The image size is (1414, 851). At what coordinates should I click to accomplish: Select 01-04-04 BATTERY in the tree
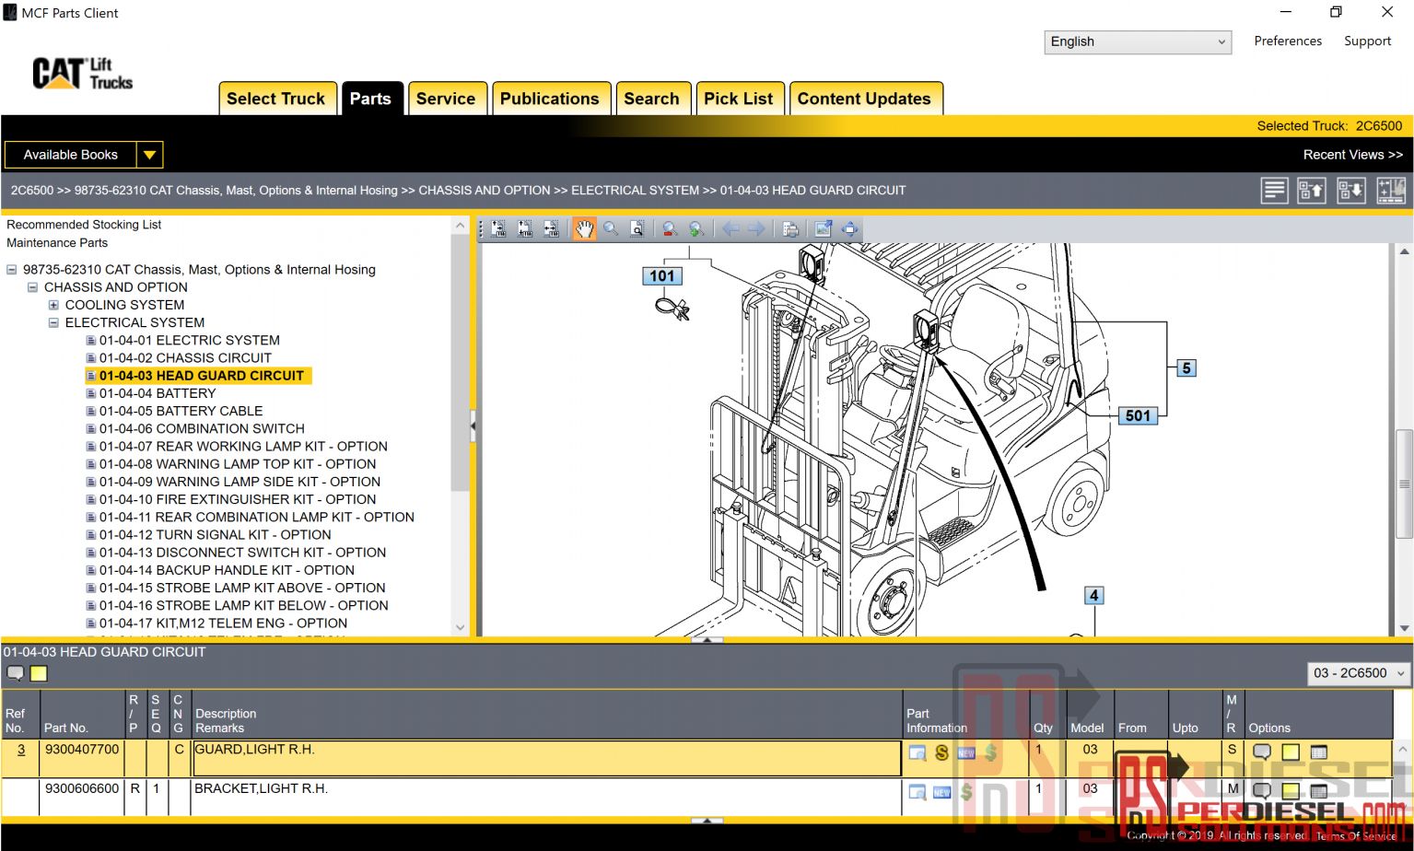(x=158, y=393)
